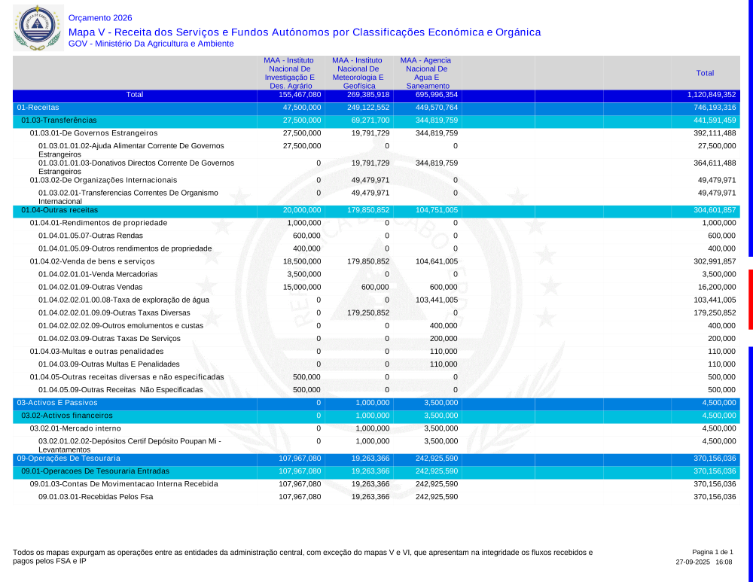Click the '09.01.03.01-Recebidas Pelos Fsa' entry
The width and height of the screenshot is (753, 582).
pyautogui.click(x=96, y=497)
